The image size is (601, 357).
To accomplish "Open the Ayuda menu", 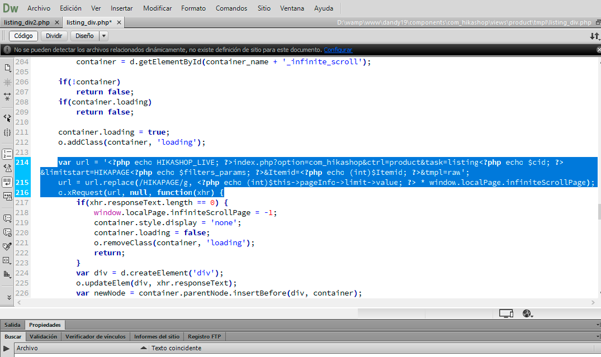I will [324, 8].
